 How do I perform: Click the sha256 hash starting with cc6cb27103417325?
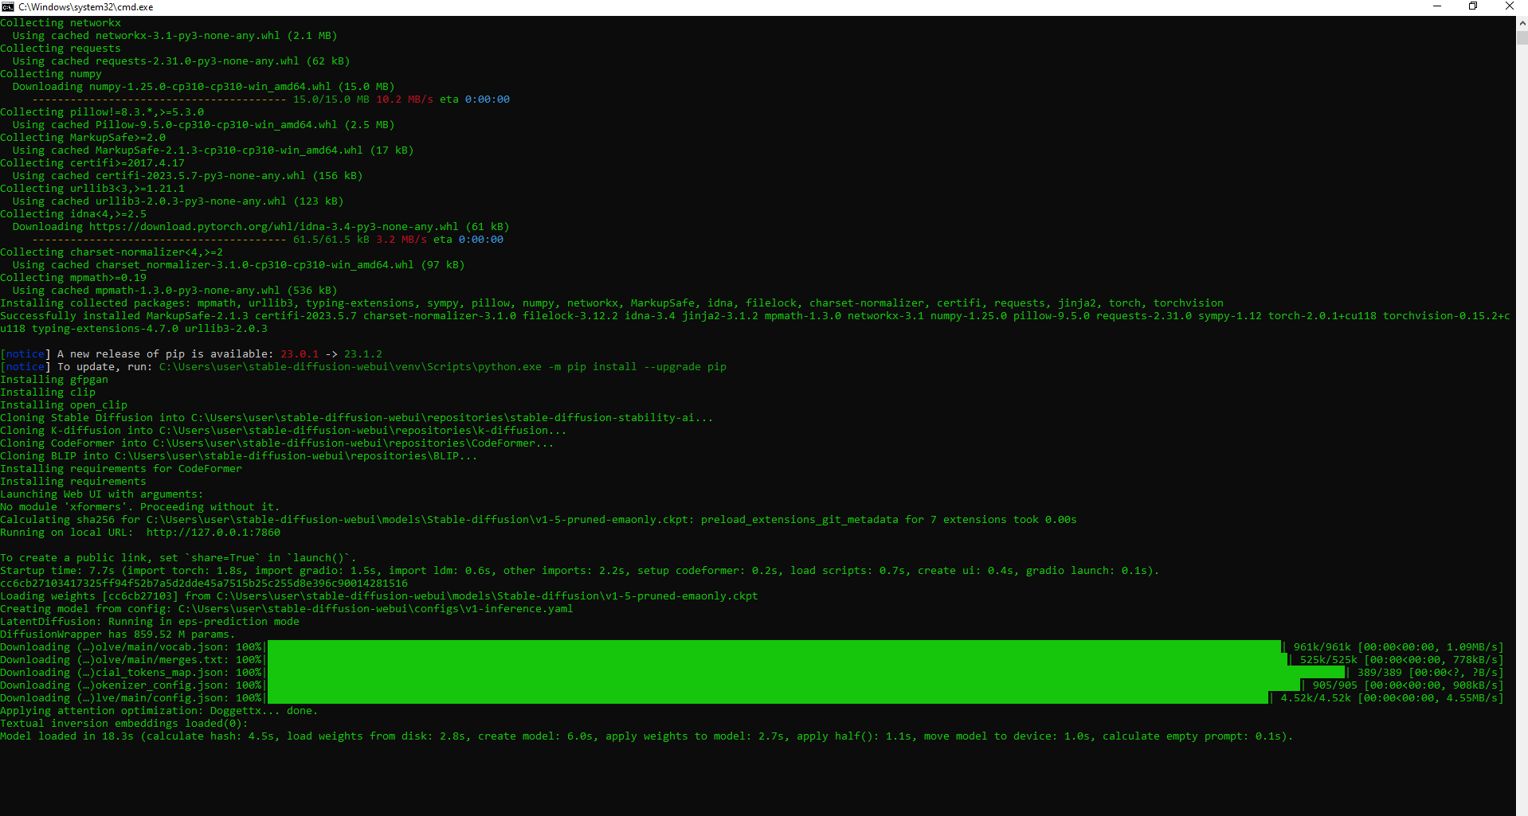coord(204,584)
